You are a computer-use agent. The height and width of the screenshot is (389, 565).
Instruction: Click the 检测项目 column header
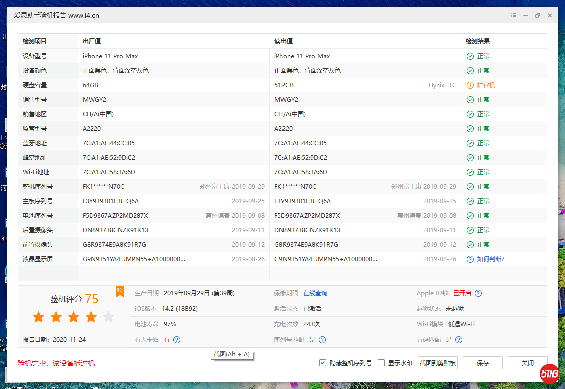[35, 41]
